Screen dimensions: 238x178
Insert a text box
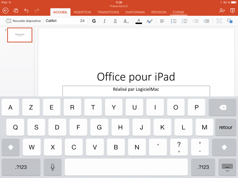coord(219,21)
